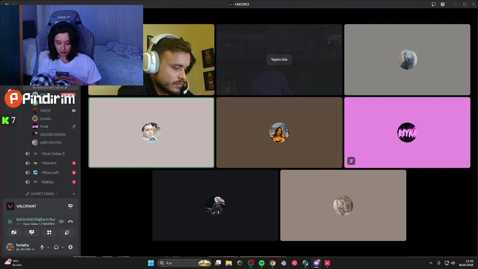Open Discord icon on the taskbar
The height and width of the screenshot is (269, 478).
point(317,263)
